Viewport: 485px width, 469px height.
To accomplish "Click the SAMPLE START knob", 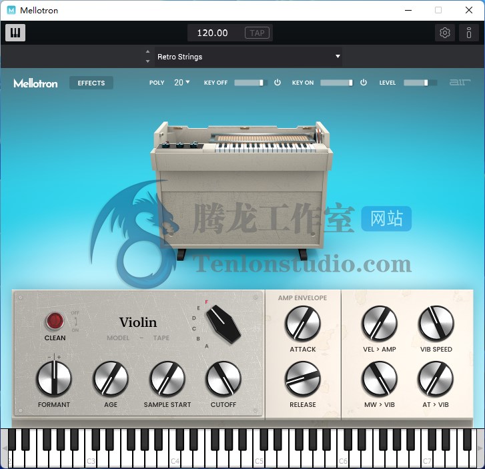I will (x=167, y=379).
